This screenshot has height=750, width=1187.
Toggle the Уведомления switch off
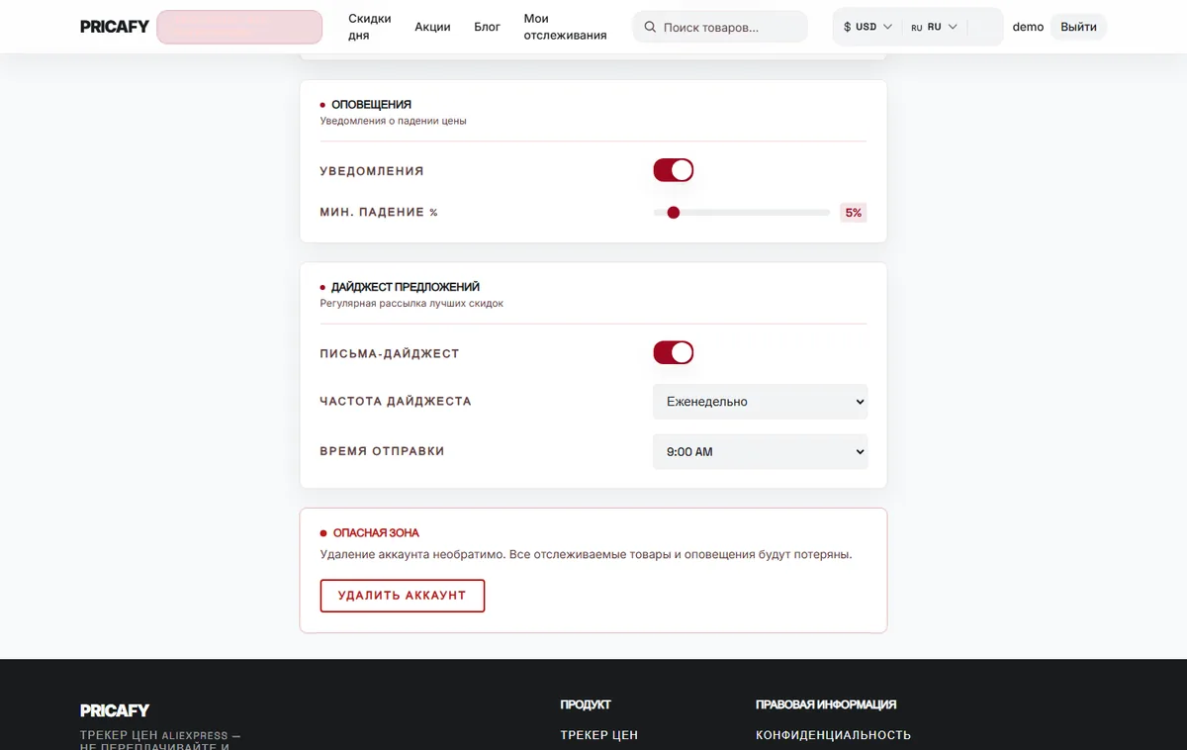click(673, 170)
